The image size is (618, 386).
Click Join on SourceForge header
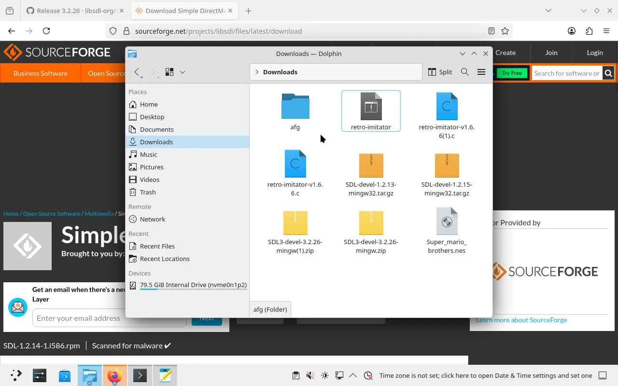coord(551,53)
